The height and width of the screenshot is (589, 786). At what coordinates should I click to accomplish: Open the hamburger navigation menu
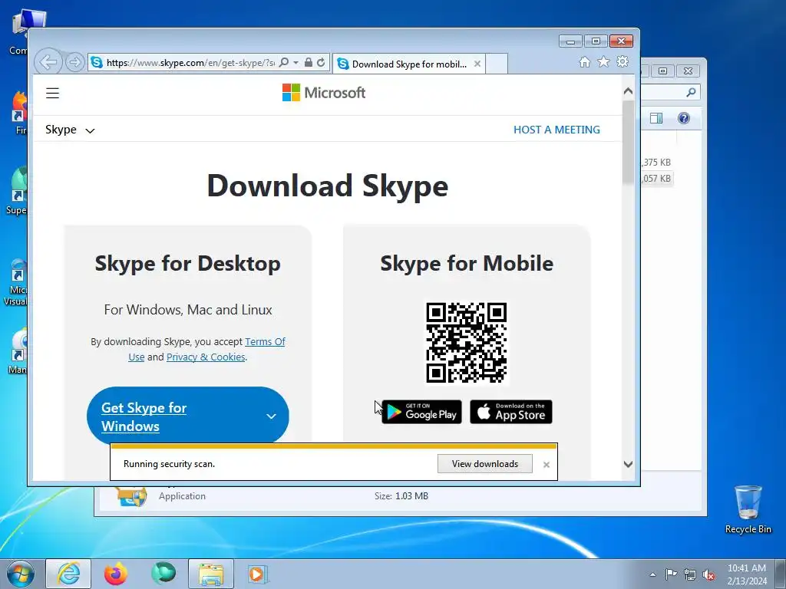tap(53, 93)
